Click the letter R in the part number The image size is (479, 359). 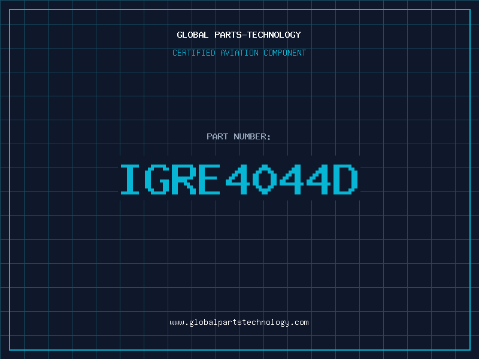click(x=184, y=180)
